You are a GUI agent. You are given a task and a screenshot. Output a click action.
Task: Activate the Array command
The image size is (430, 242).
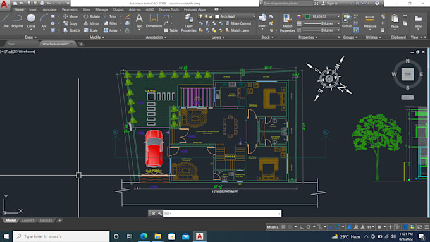111,30
